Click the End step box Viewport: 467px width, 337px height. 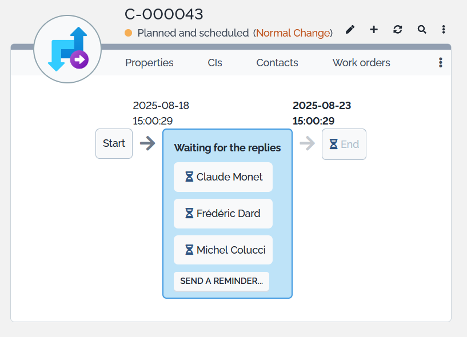click(x=344, y=145)
